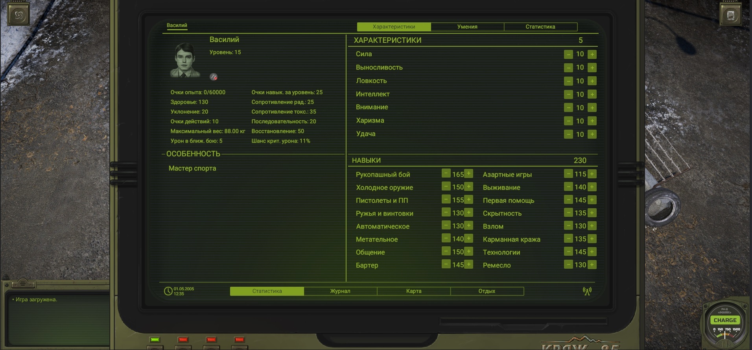Decrease Метательное skill

point(446,238)
